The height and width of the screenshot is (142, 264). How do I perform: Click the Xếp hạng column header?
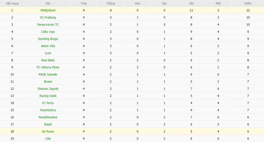(12, 4)
